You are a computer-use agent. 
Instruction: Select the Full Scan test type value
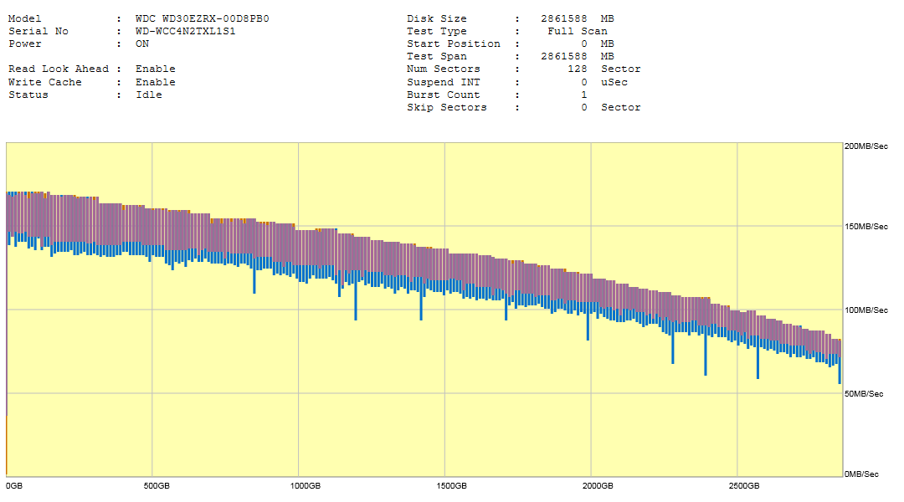pos(578,31)
